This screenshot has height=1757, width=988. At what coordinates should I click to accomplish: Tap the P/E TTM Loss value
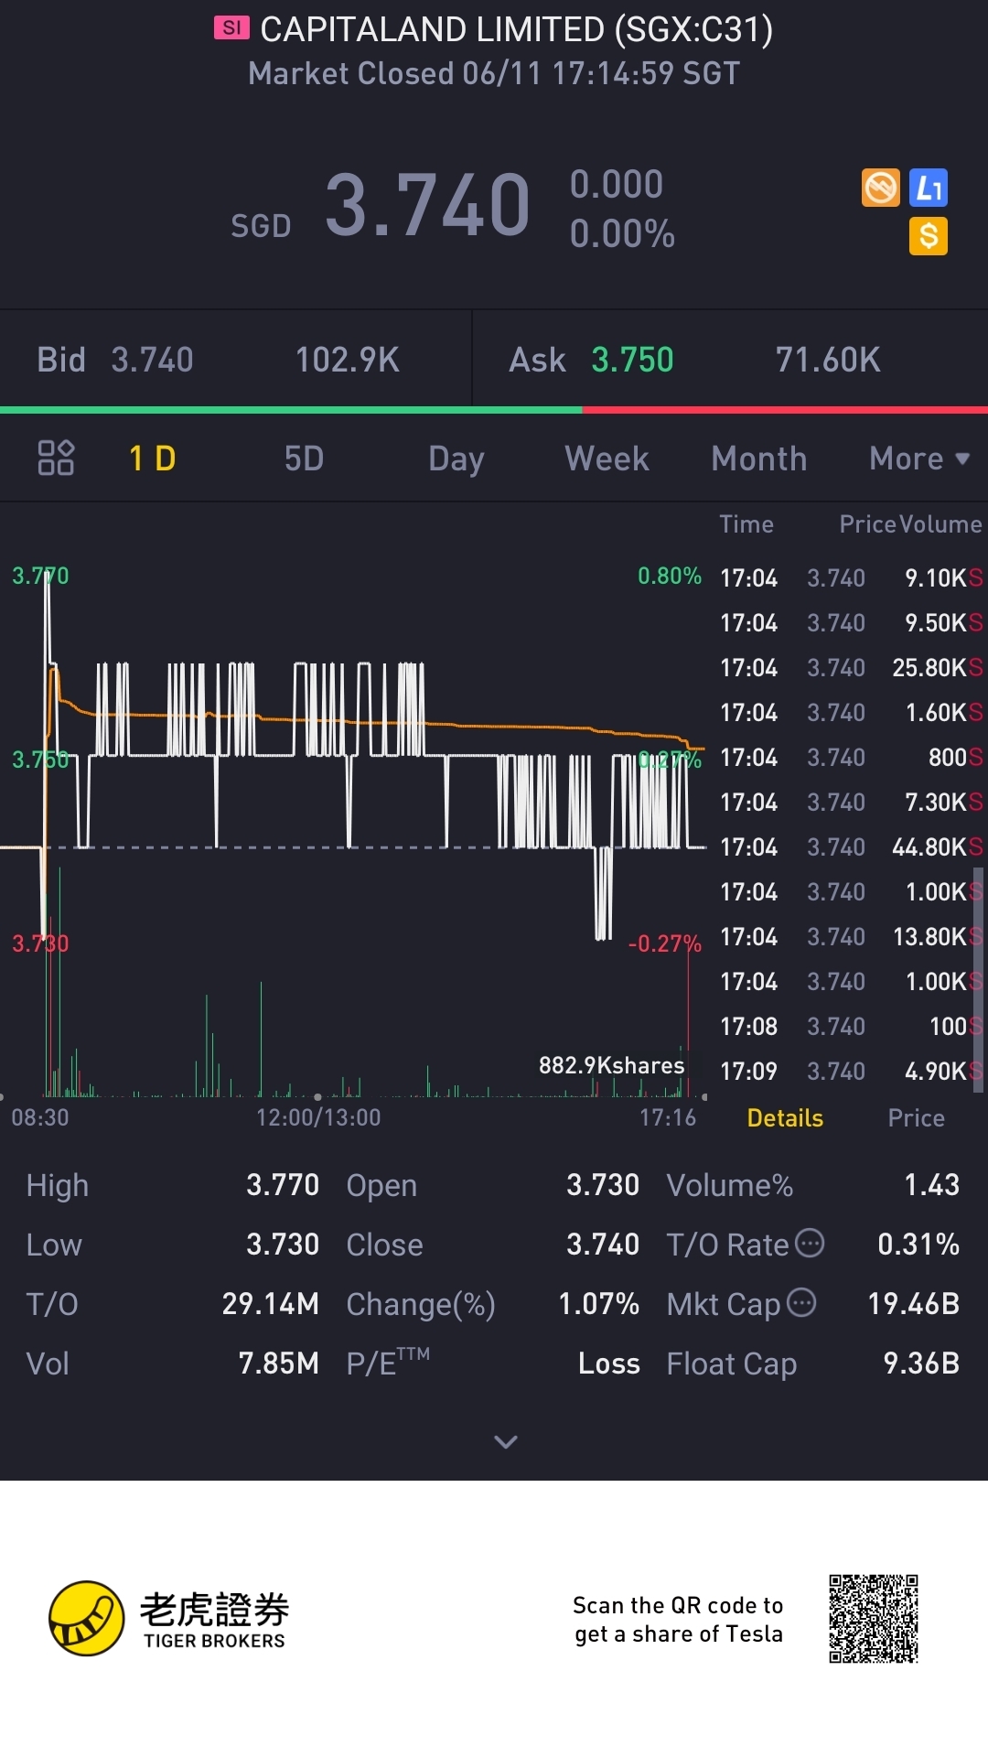[x=609, y=1364]
